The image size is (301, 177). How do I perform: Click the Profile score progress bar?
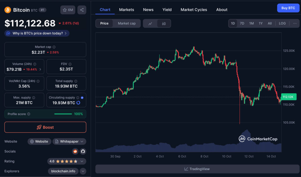pos(63,114)
